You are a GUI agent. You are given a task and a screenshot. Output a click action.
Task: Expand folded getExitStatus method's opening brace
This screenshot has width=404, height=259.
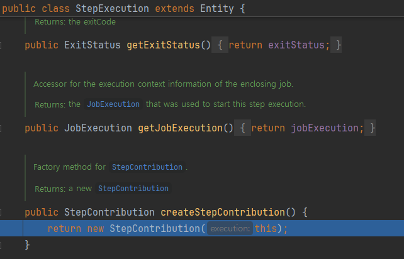220,45
